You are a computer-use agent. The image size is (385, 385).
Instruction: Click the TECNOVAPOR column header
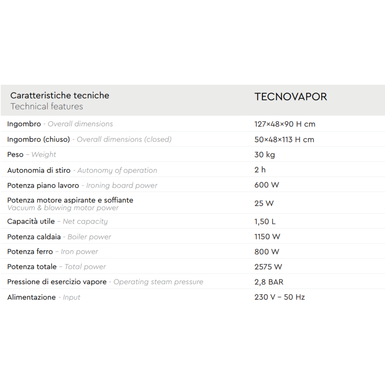pyautogui.click(x=290, y=97)
